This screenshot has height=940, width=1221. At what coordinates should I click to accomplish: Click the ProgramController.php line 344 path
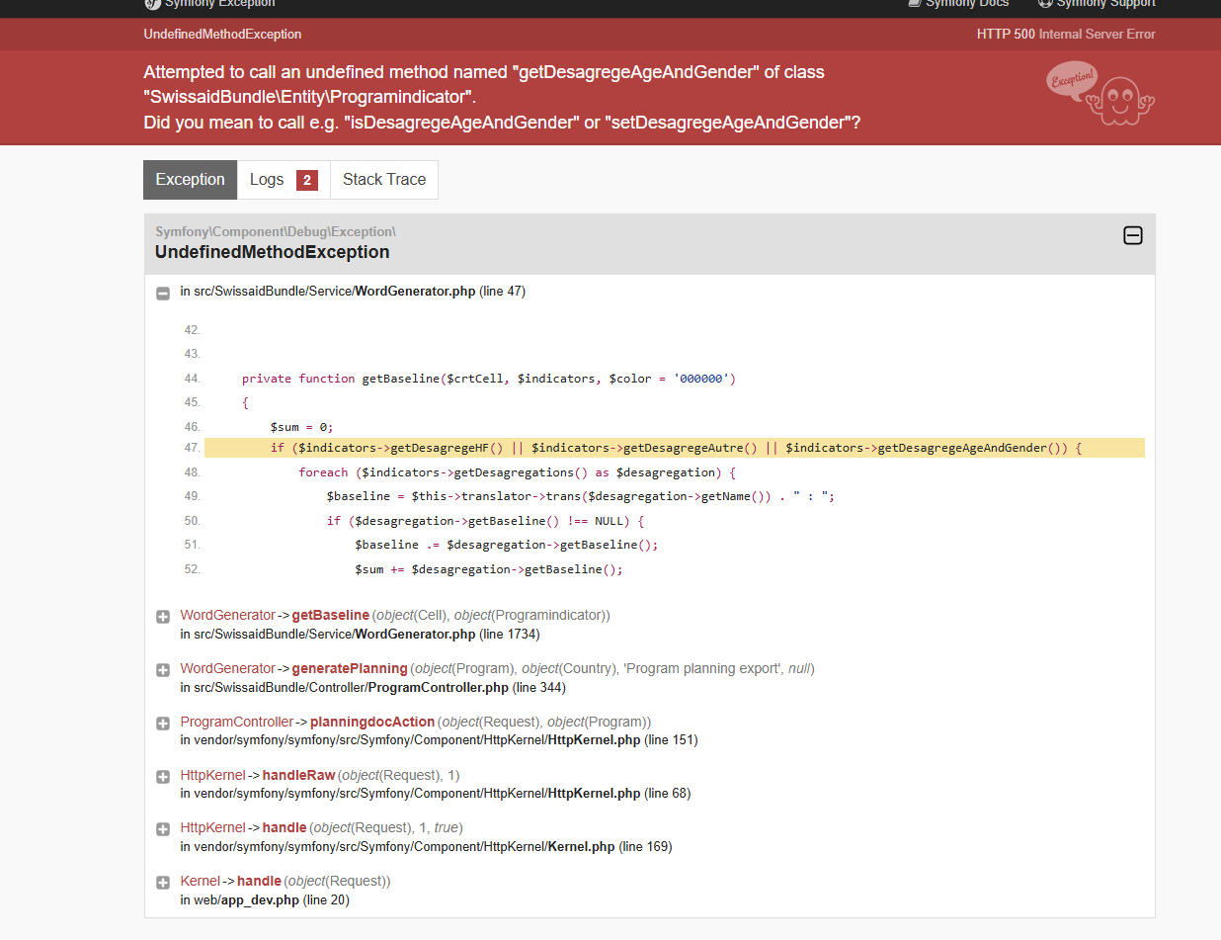pos(372,687)
